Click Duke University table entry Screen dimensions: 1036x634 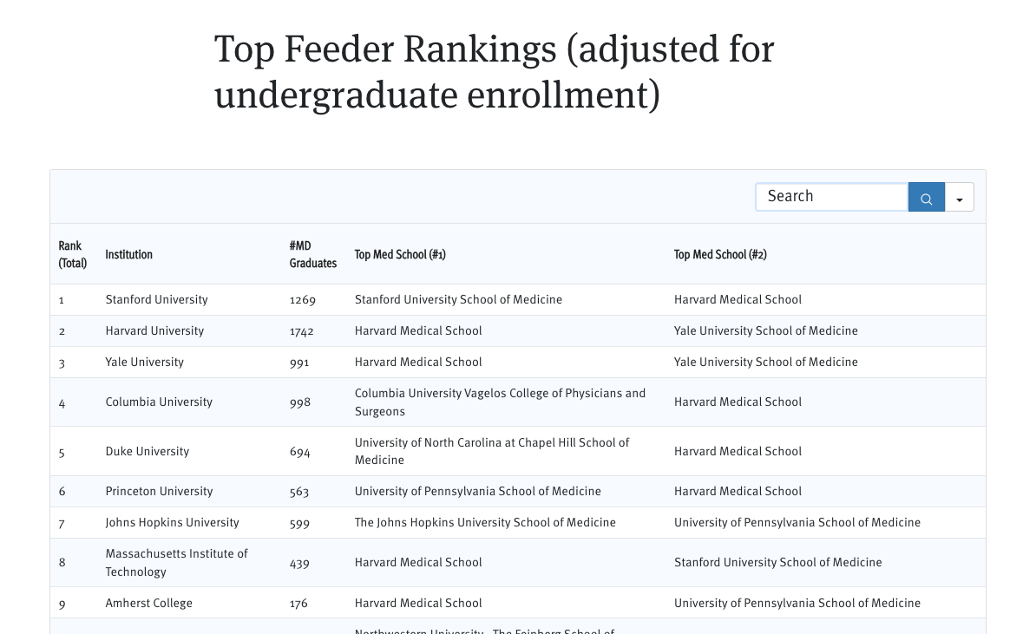point(148,452)
